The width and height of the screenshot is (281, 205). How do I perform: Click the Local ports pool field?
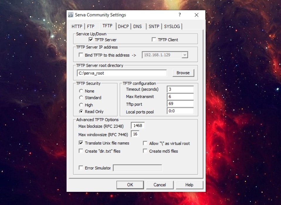tap(180, 111)
